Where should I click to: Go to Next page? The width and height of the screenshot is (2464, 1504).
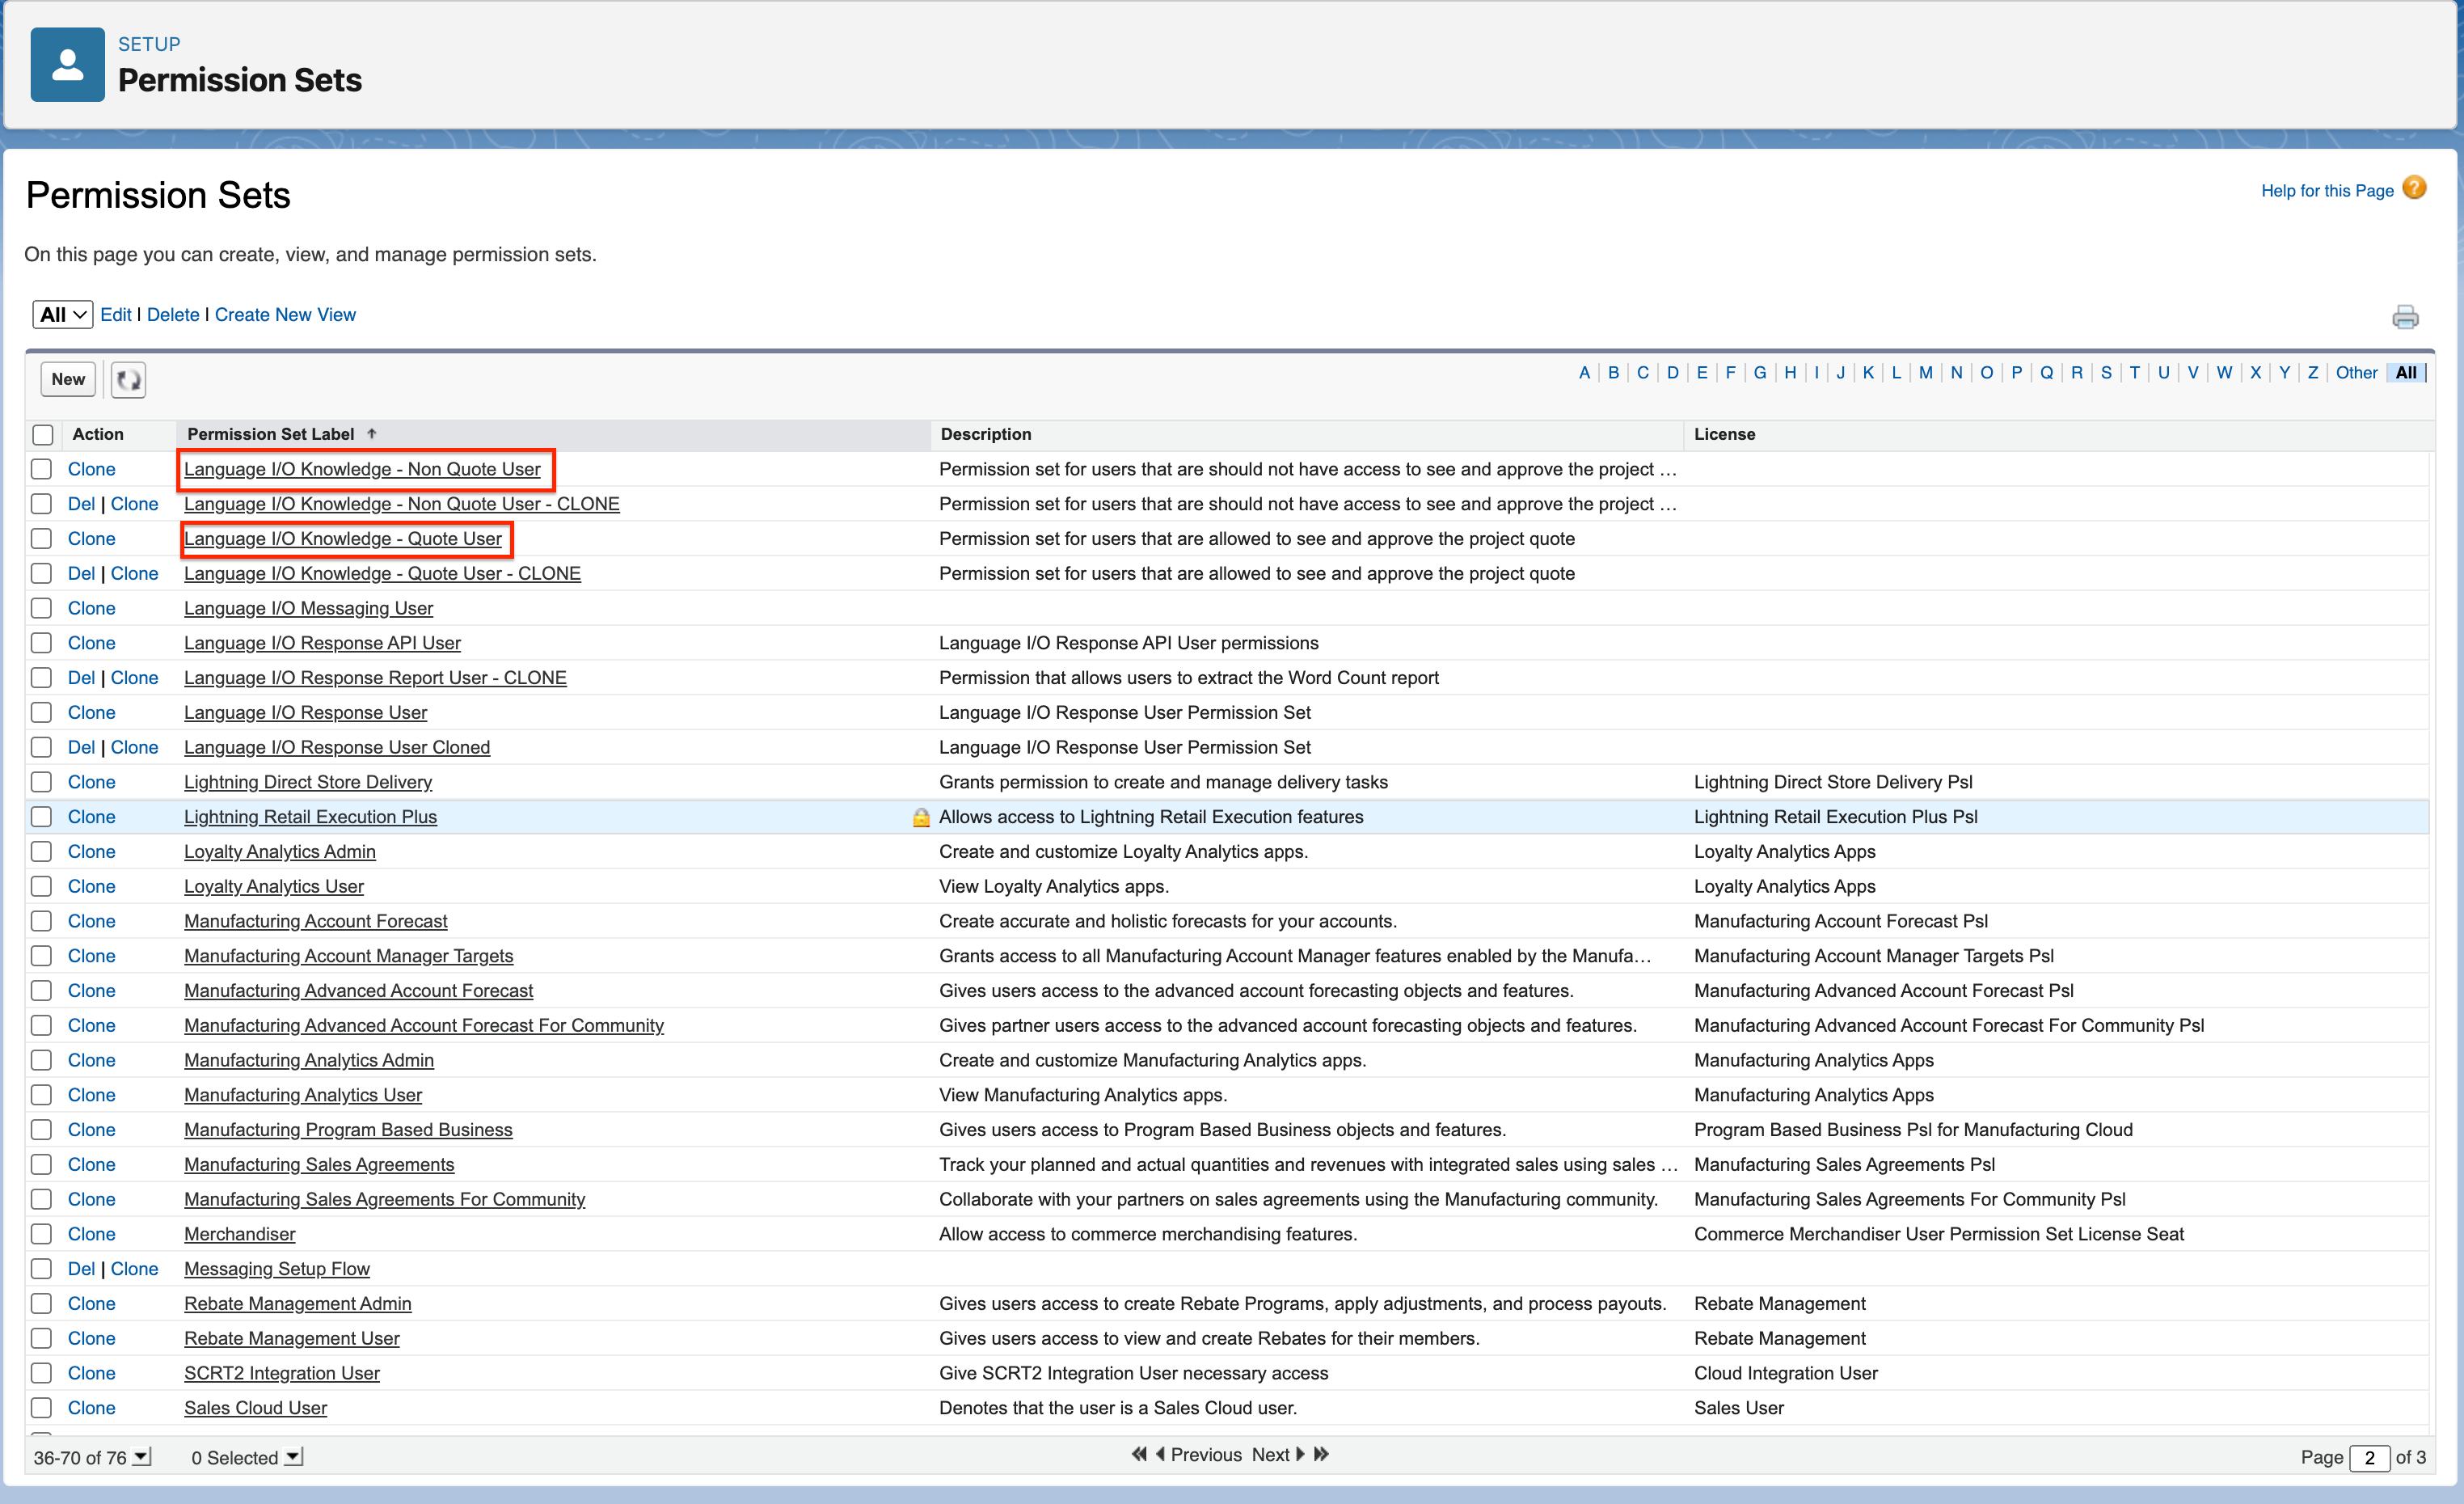pos(1270,1455)
